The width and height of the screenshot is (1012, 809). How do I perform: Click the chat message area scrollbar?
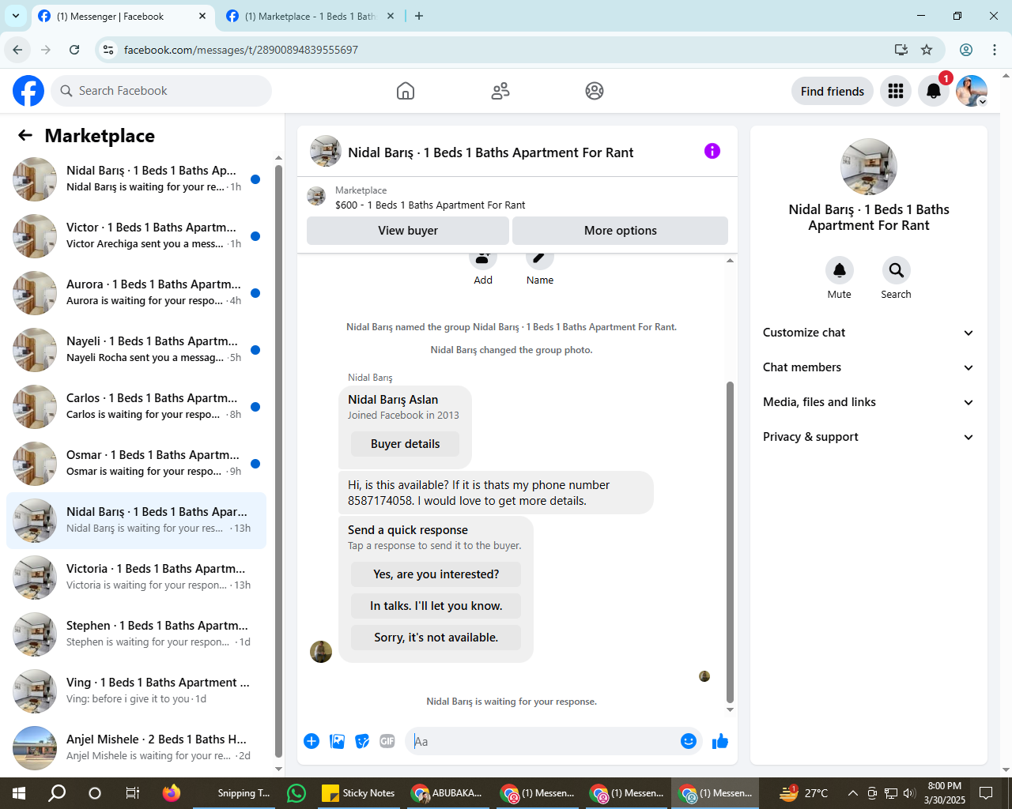coord(730,542)
